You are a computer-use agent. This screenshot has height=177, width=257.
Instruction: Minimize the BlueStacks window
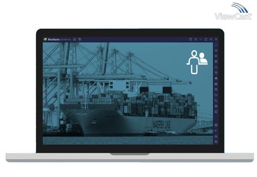point(201,39)
